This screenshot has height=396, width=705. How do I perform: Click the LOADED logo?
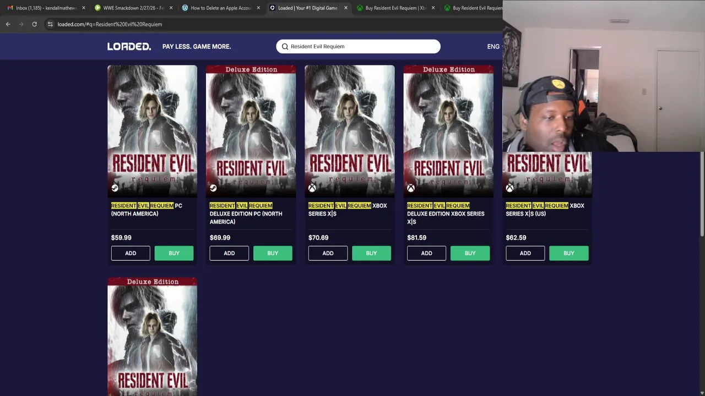click(129, 47)
